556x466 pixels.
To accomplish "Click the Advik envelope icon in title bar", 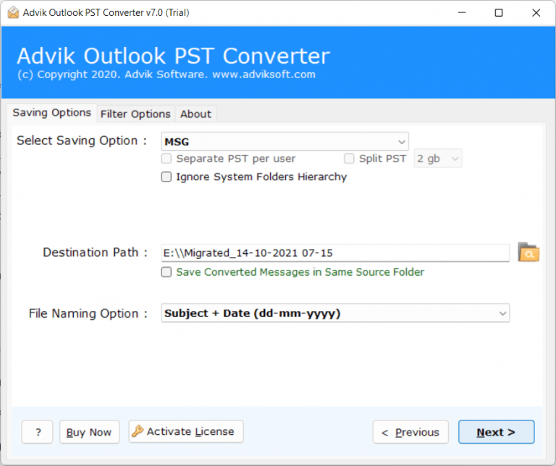I will [13, 13].
